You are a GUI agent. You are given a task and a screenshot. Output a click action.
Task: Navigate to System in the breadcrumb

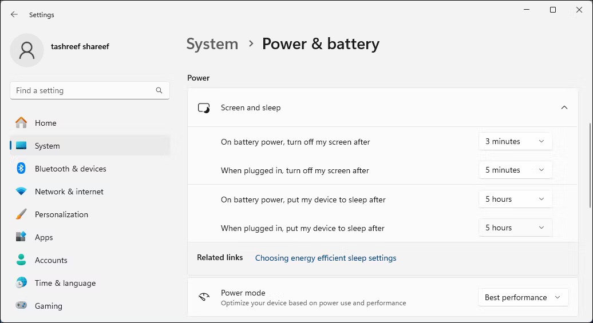click(x=212, y=44)
